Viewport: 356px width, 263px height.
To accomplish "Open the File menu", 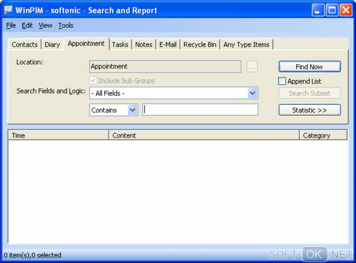I will (x=11, y=25).
